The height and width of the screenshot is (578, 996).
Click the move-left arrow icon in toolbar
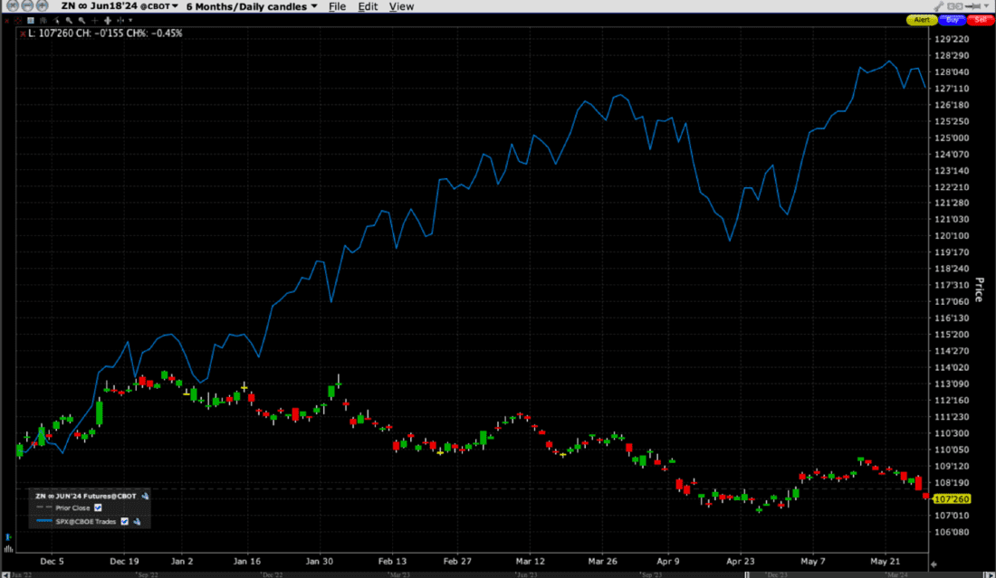tap(121, 19)
